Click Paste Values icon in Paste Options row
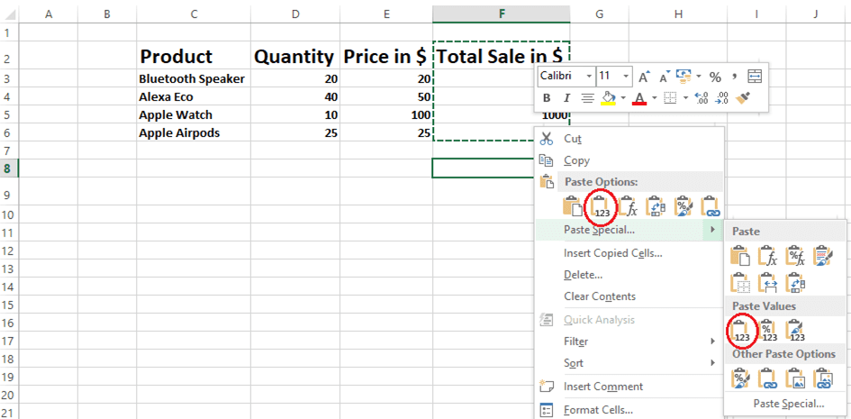The width and height of the screenshot is (851, 419). tap(601, 206)
